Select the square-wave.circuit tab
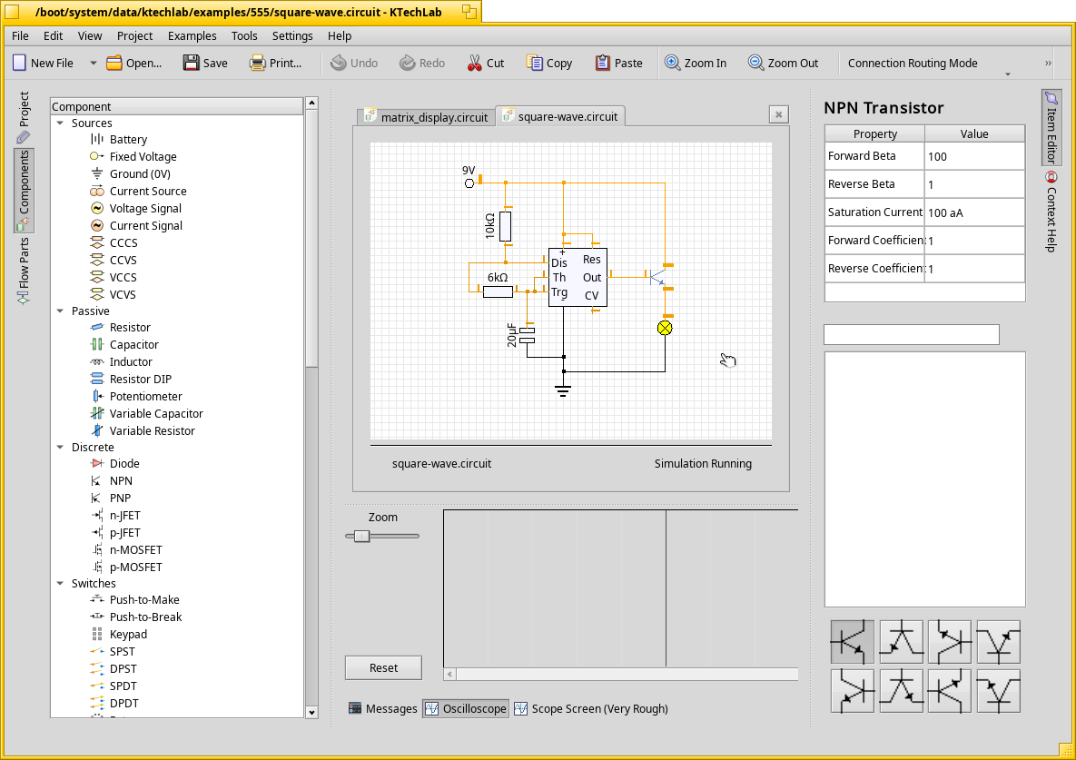Viewport: 1076px width, 760px height. [x=560, y=116]
